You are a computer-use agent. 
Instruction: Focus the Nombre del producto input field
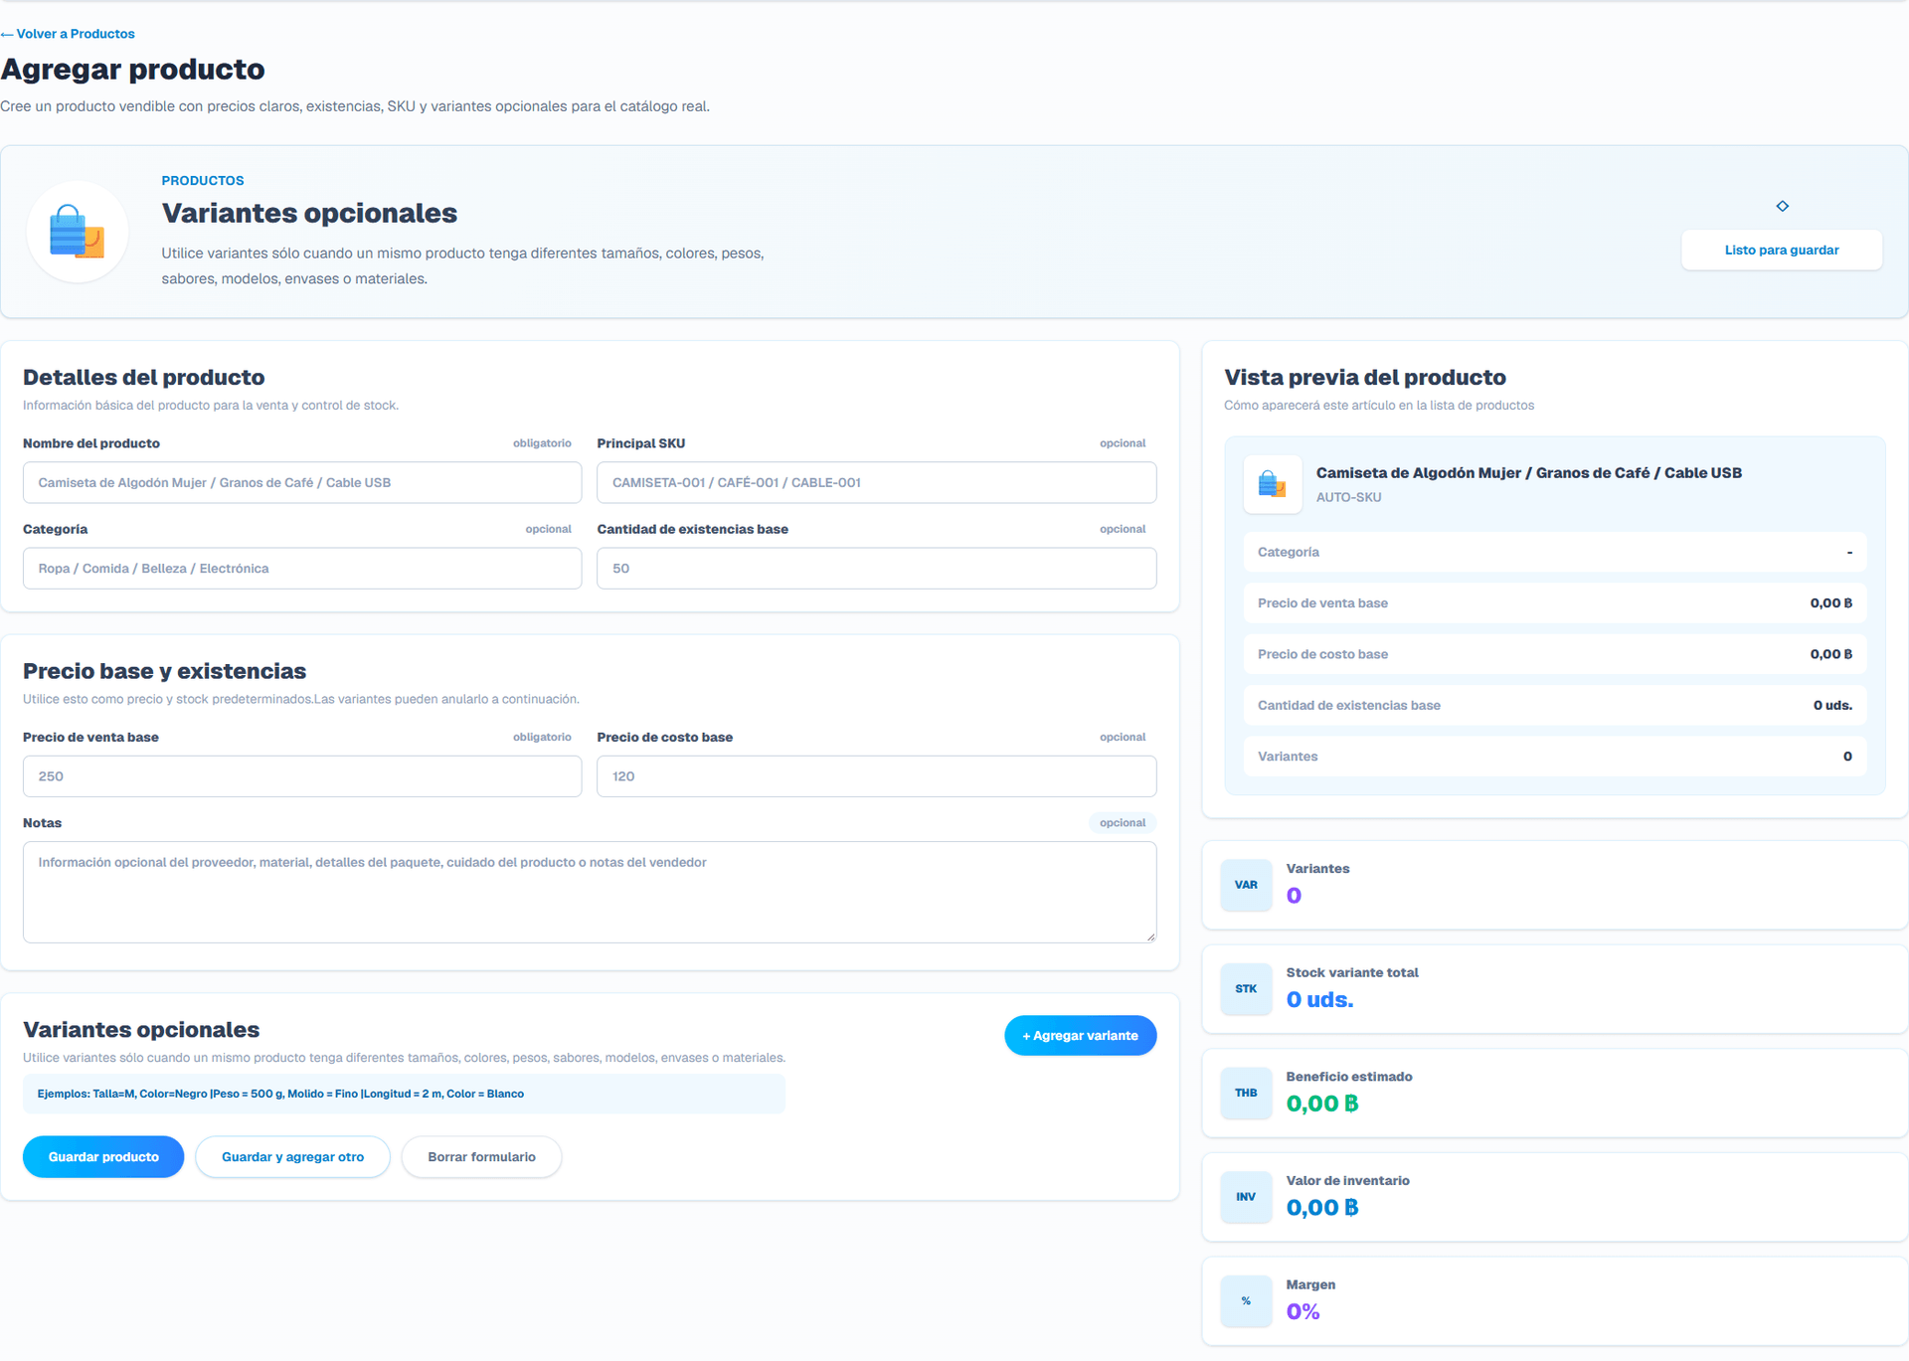(x=302, y=482)
